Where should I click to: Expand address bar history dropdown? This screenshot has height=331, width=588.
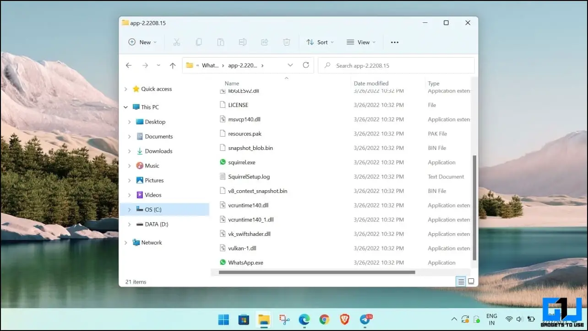pyautogui.click(x=290, y=65)
